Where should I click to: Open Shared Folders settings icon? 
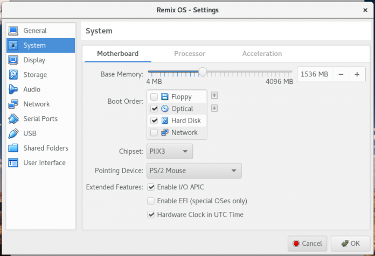(13, 148)
